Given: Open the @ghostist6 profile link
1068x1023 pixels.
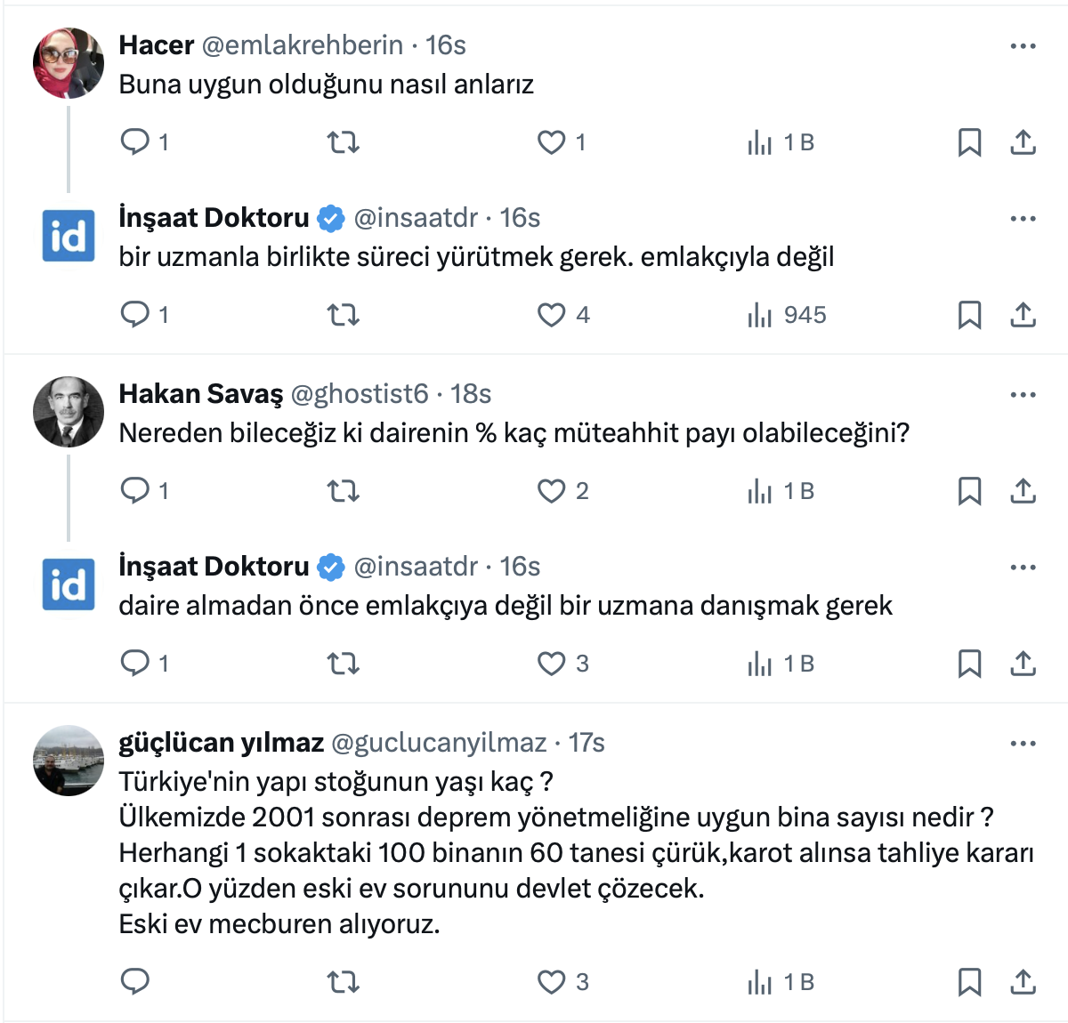Looking at the screenshot, I should [x=360, y=394].
